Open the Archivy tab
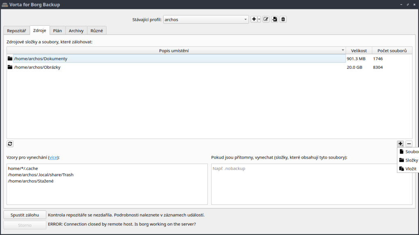This screenshot has height=235, width=419. click(x=76, y=30)
